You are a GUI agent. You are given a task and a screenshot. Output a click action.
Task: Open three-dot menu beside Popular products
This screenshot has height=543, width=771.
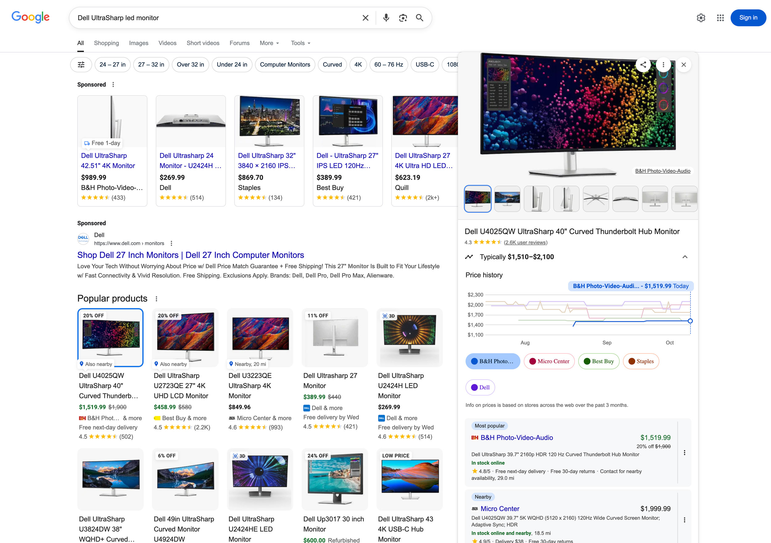(x=156, y=299)
